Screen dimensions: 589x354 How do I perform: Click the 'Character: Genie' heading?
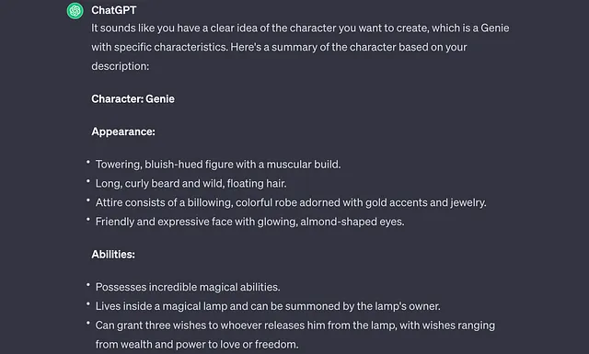(x=133, y=98)
